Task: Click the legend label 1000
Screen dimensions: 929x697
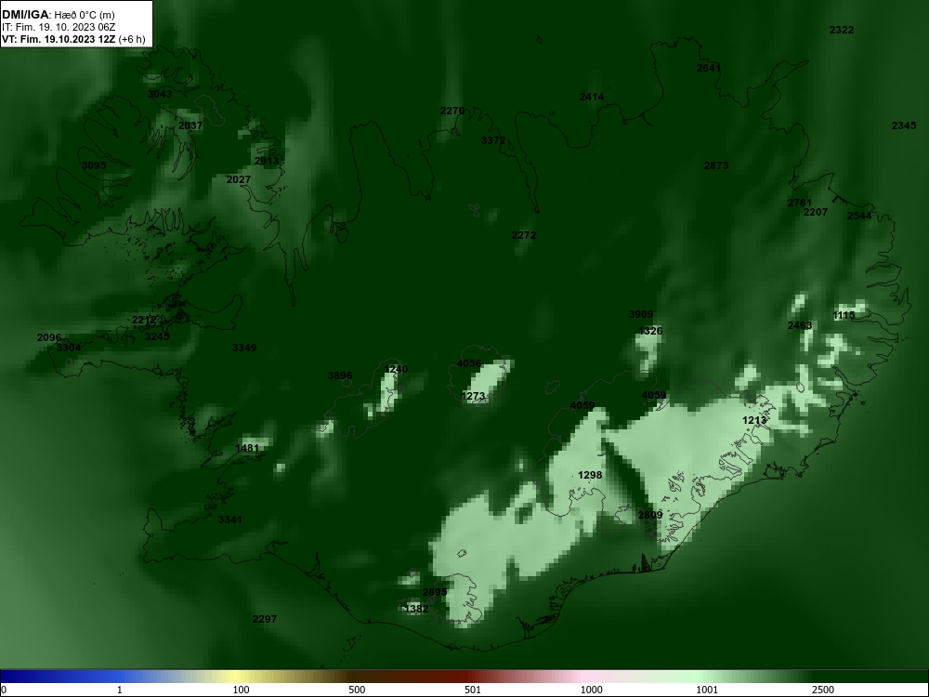Action: (x=591, y=690)
